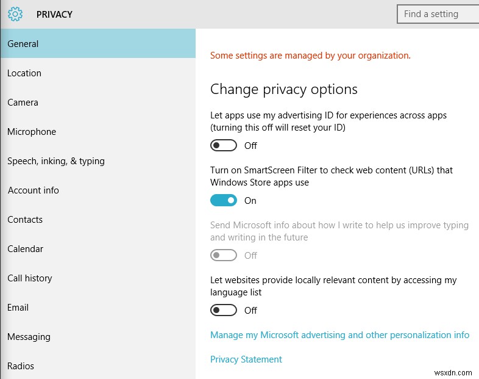
Task: Toggle the language list access switch
Action: [224, 310]
